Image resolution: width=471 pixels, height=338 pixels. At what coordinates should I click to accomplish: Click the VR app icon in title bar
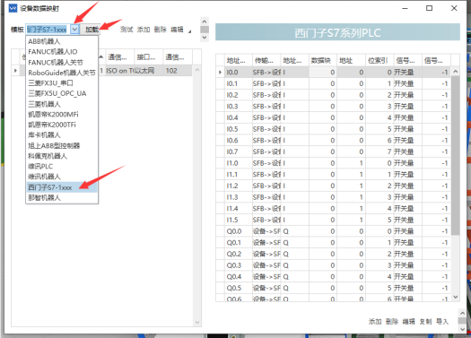pyautogui.click(x=13, y=8)
